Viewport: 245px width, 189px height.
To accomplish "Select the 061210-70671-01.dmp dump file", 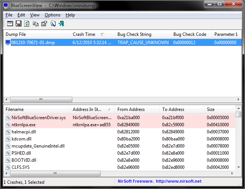I will coord(33,43).
